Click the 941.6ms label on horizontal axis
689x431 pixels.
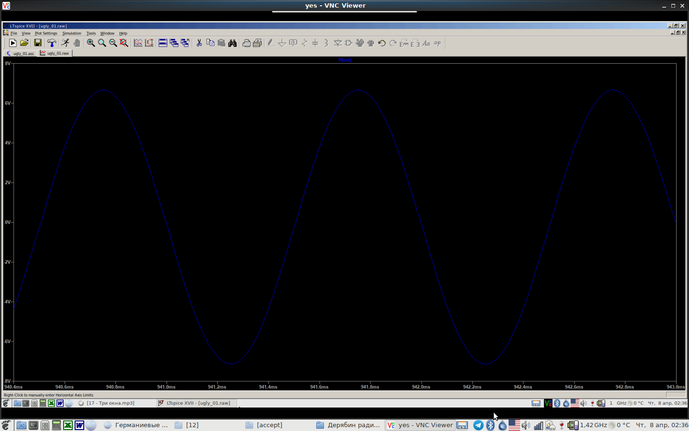point(319,387)
